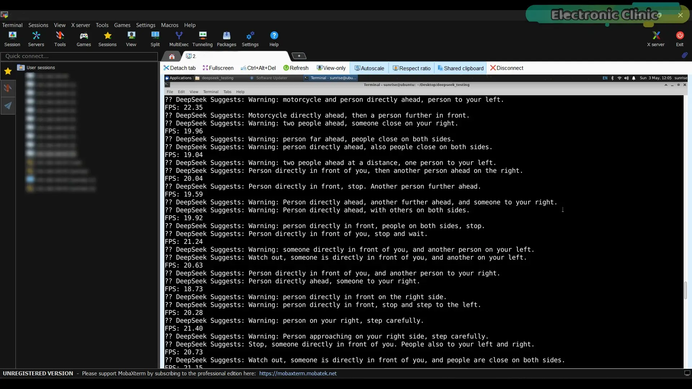Open the remote Wi-Fi network icon
The height and width of the screenshot is (389, 692).
[x=620, y=78]
